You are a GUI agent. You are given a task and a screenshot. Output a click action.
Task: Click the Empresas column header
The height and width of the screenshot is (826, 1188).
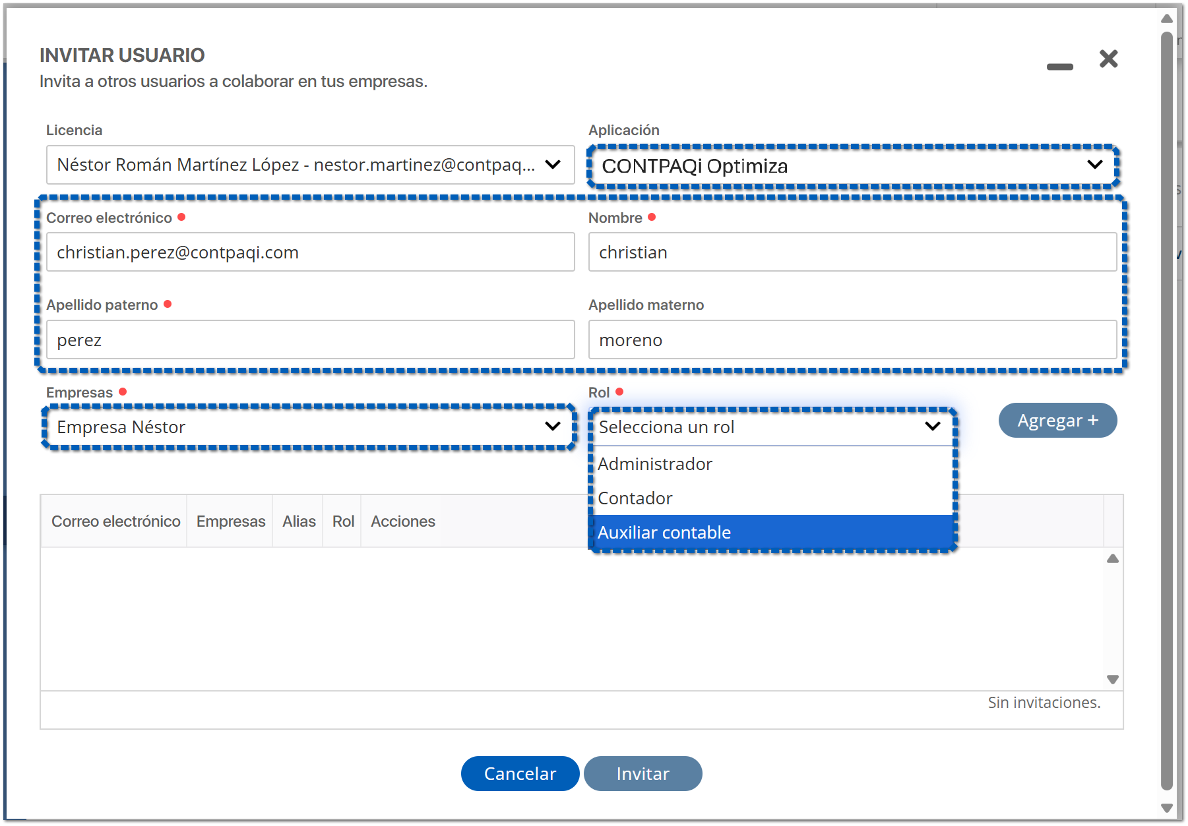point(230,521)
